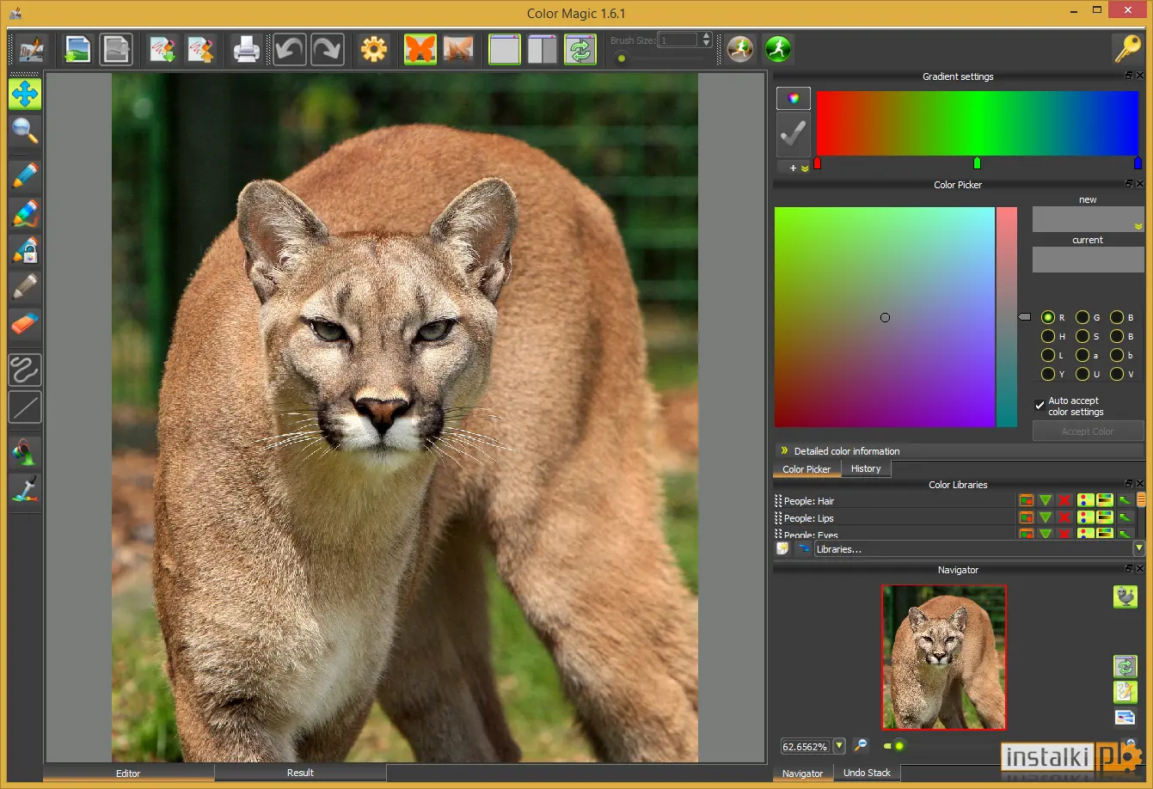Select the Move (pan) tool
The width and height of the screenshot is (1153, 789).
click(x=25, y=94)
